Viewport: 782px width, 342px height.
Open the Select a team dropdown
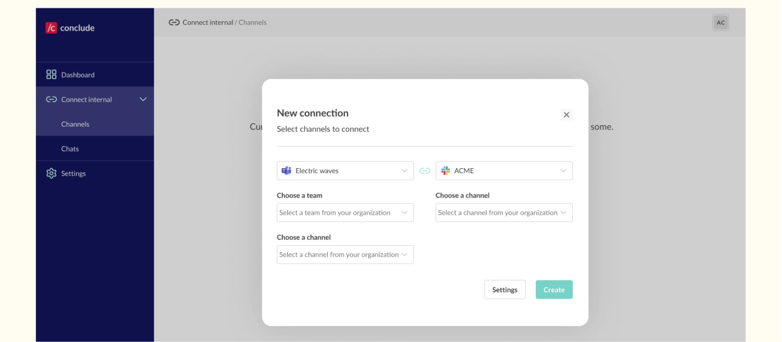(x=345, y=212)
